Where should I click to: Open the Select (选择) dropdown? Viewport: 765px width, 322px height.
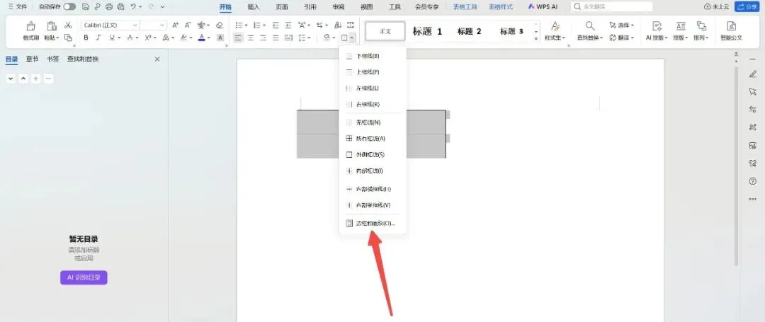(622, 25)
